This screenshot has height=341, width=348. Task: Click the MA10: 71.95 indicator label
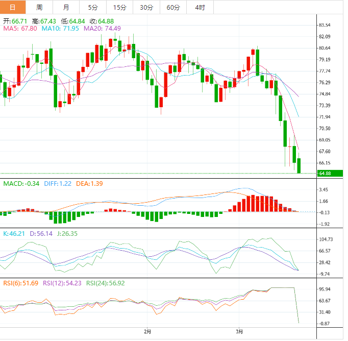tap(60, 29)
